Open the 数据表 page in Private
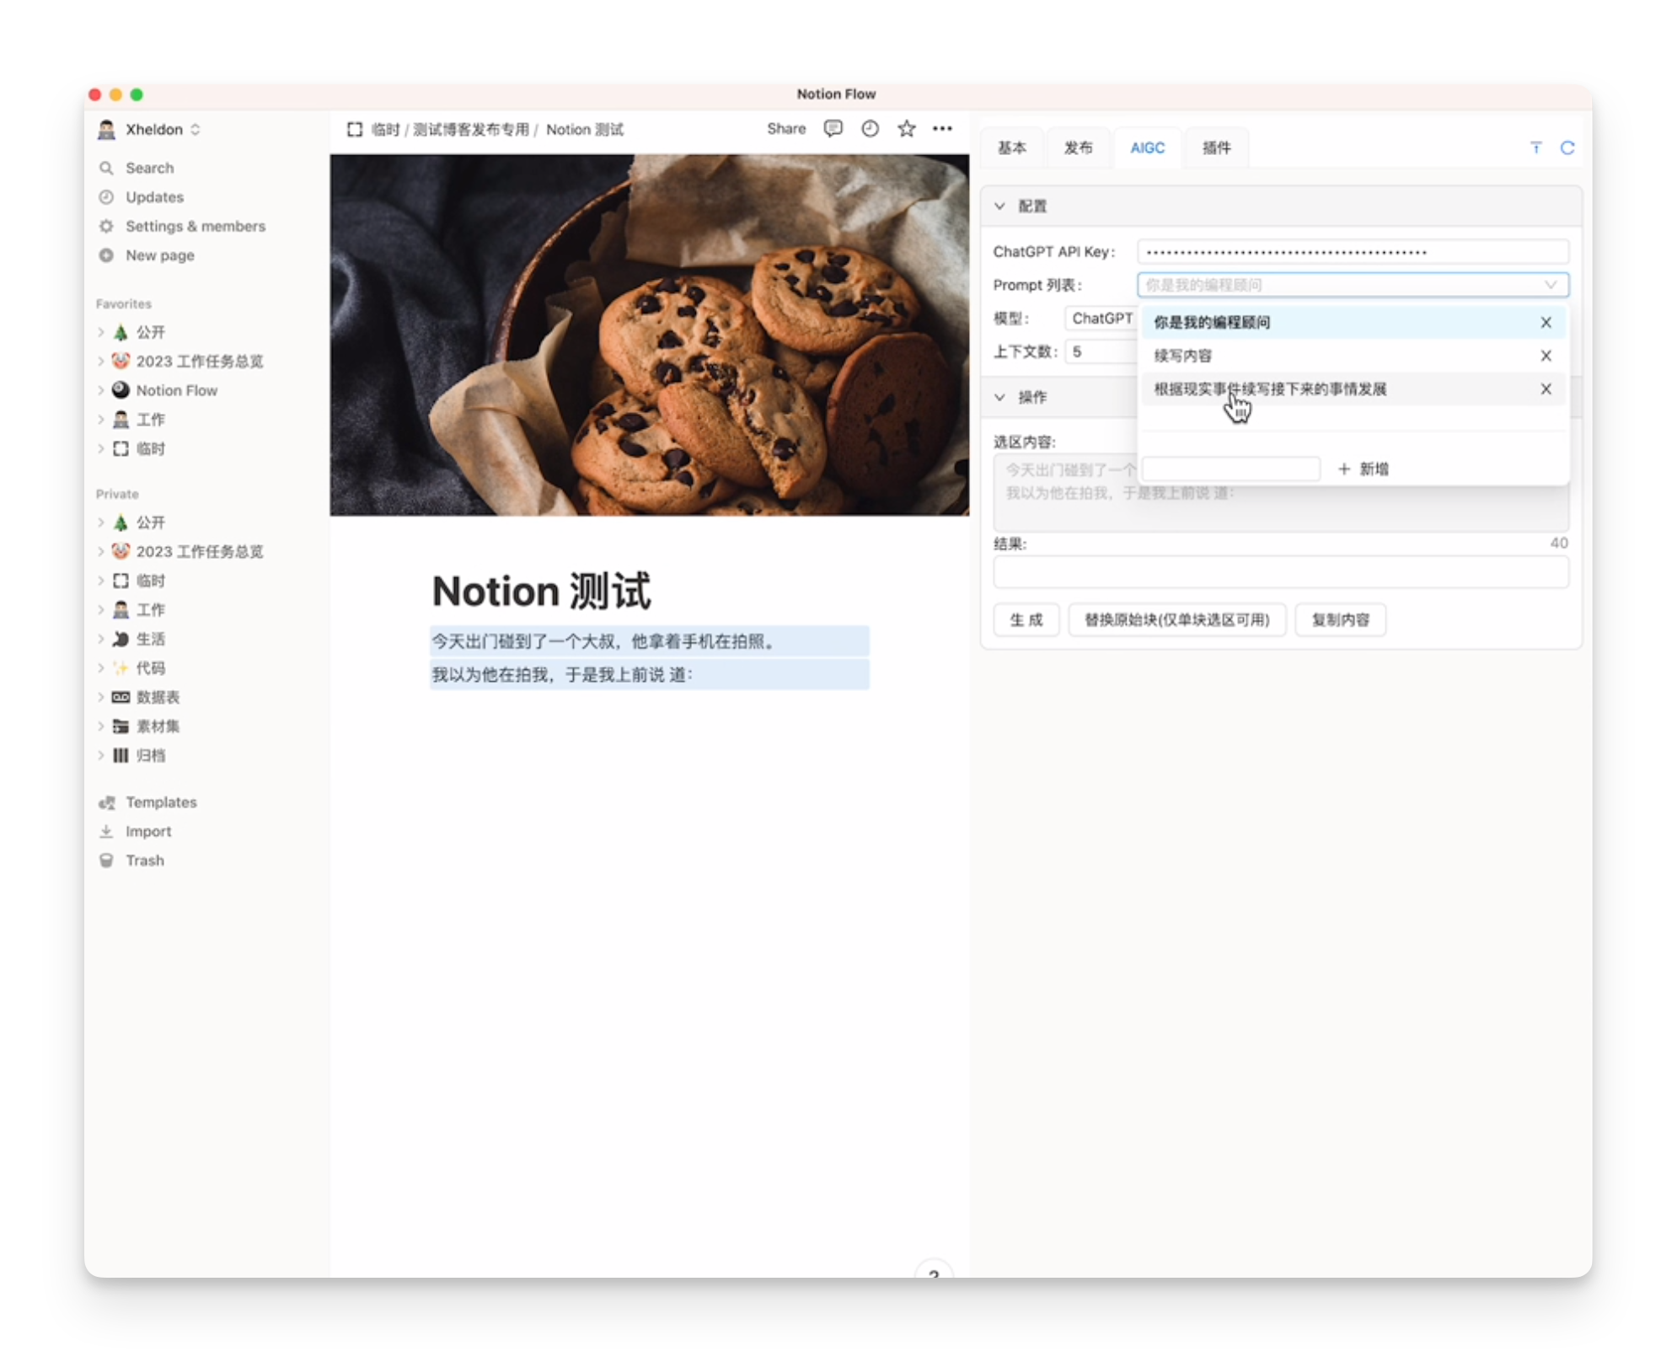Screen dimensions: 1677x1362 [158, 697]
